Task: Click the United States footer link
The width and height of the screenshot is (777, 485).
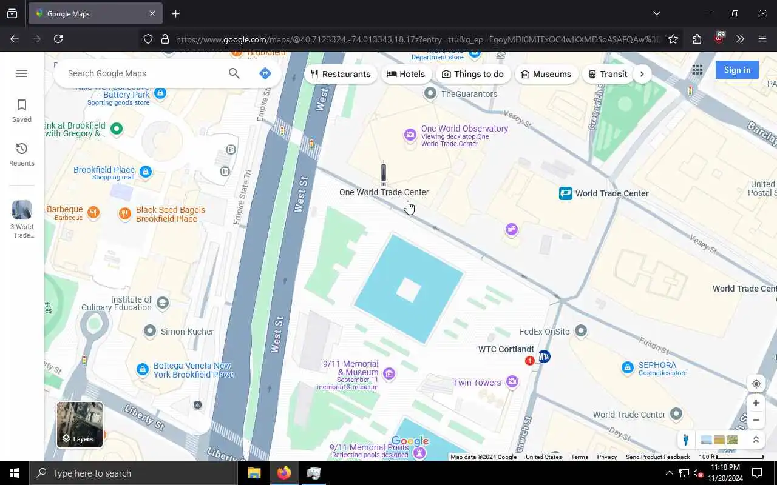Action: coord(543,457)
